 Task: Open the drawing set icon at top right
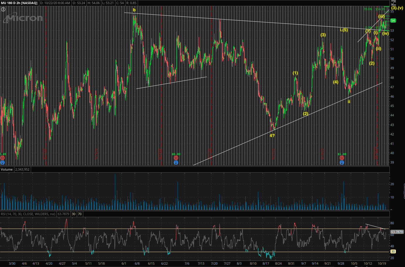394,3
